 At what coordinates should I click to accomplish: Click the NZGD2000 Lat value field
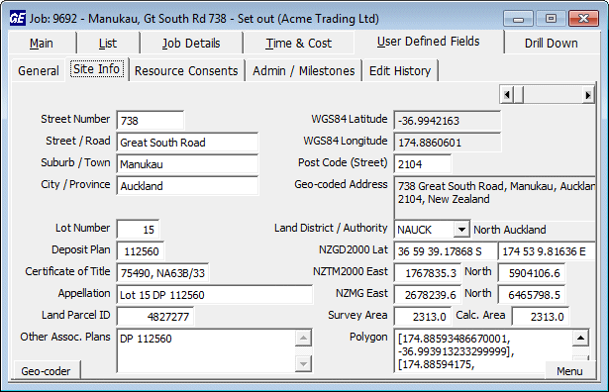[x=446, y=250]
